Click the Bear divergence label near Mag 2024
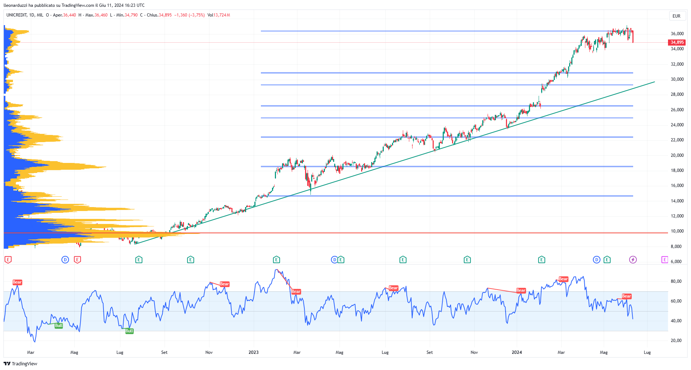Image resolution: width=691 pixels, height=370 pixels. [x=626, y=296]
